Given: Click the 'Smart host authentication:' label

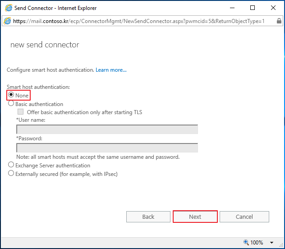Looking at the screenshot, I should (x=38, y=87).
